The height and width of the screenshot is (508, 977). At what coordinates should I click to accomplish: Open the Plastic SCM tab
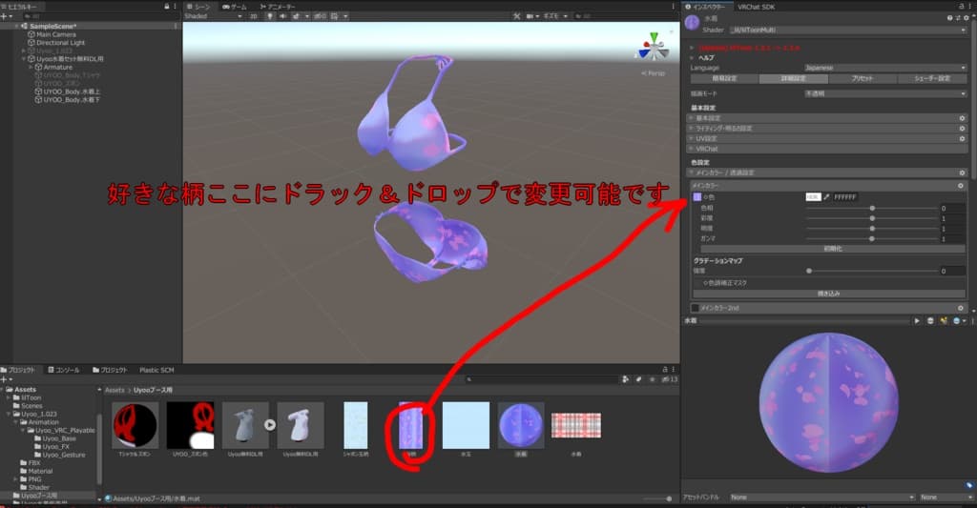click(x=156, y=370)
